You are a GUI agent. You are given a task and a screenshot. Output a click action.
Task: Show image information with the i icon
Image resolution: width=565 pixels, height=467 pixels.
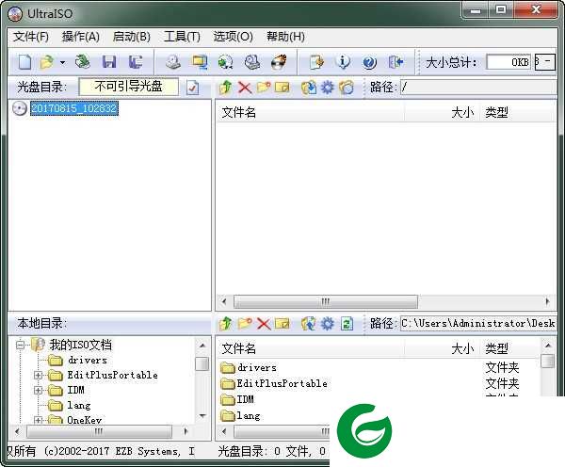[x=343, y=62]
